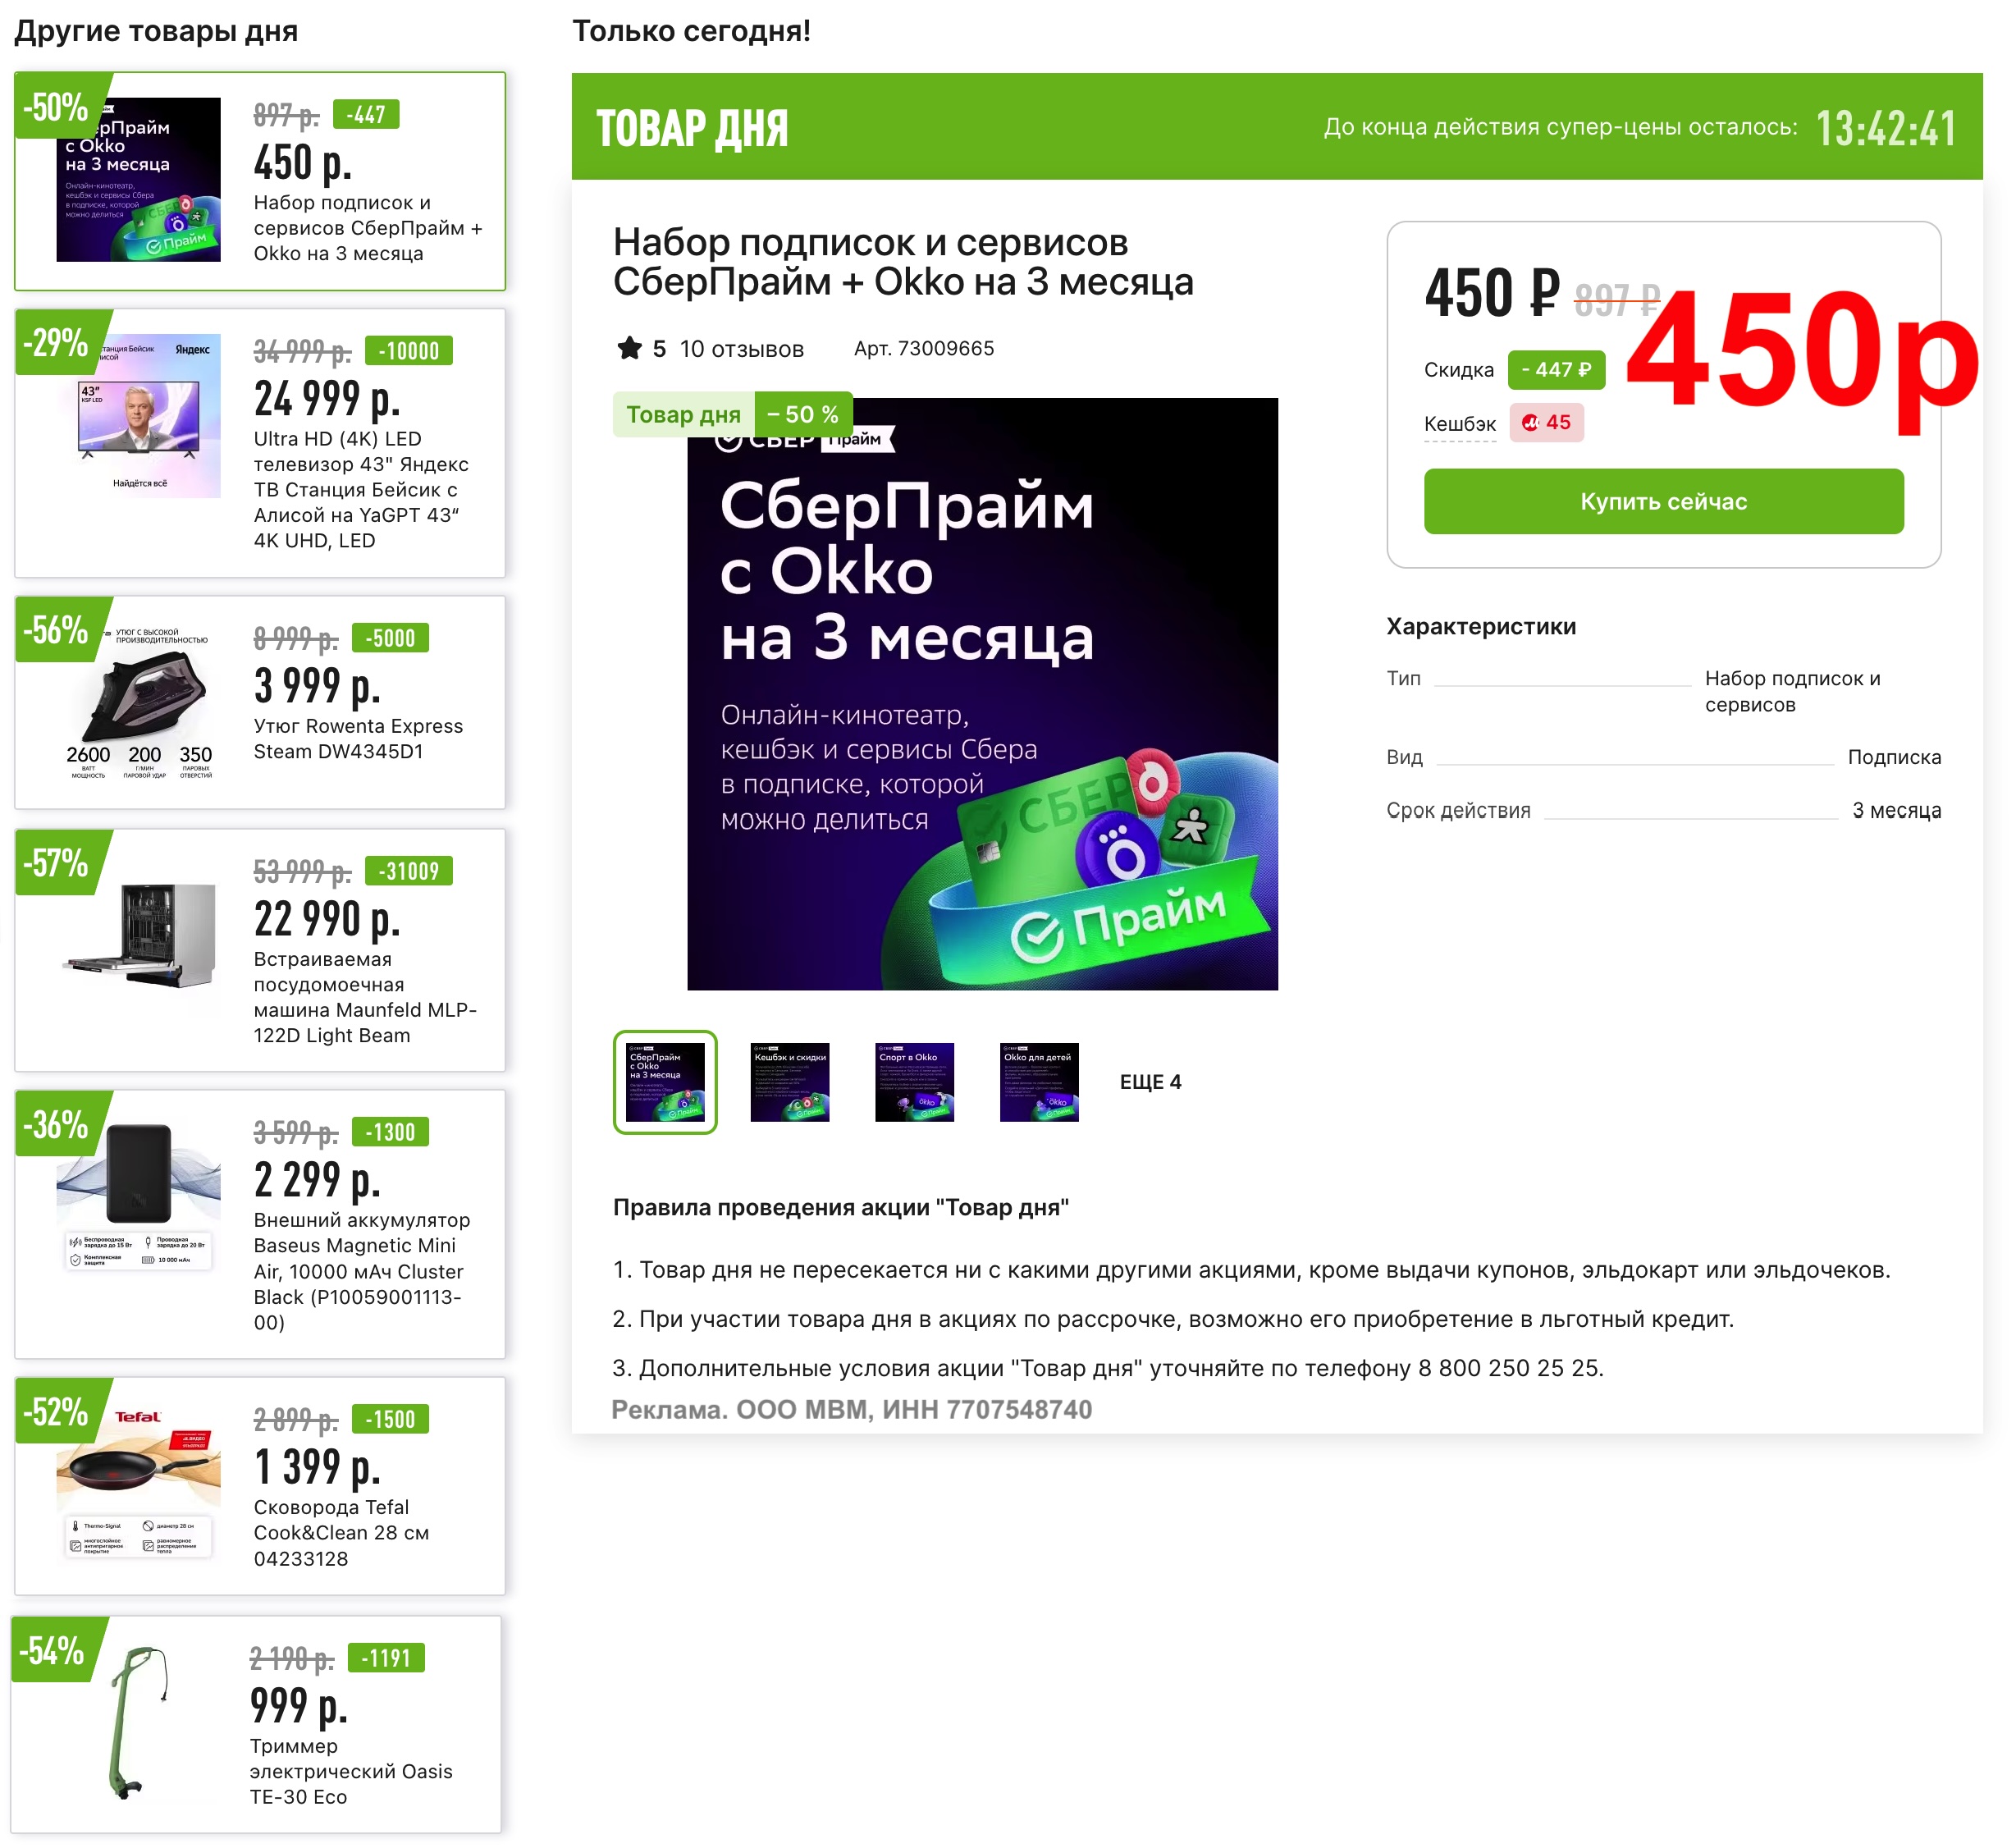Open the Maunfeld dishwasher deal title
Viewport: 2016px width, 1848px height.
pyautogui.click(x=365, y=997)
